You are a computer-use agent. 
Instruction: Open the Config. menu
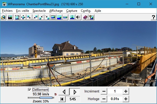point(86,11)
